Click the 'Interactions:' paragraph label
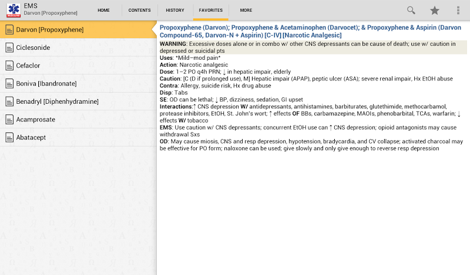Image resolution: width=470 pixels, height=275 pixels. (176, 107)
